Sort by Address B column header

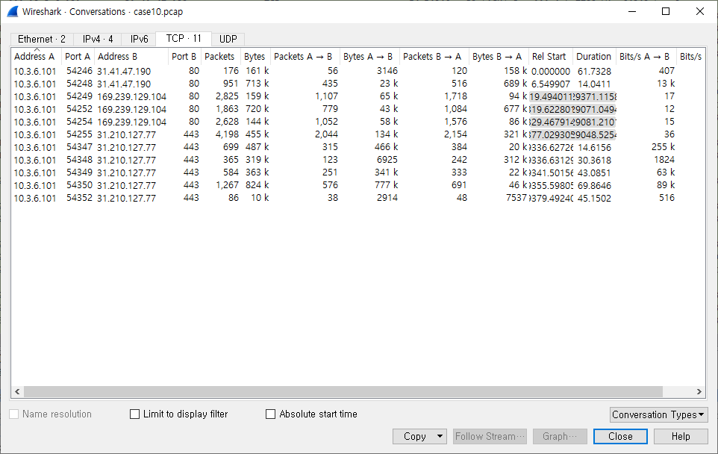[x=131, y=57]
